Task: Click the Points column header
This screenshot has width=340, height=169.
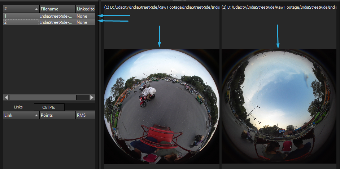Action: 57,115
